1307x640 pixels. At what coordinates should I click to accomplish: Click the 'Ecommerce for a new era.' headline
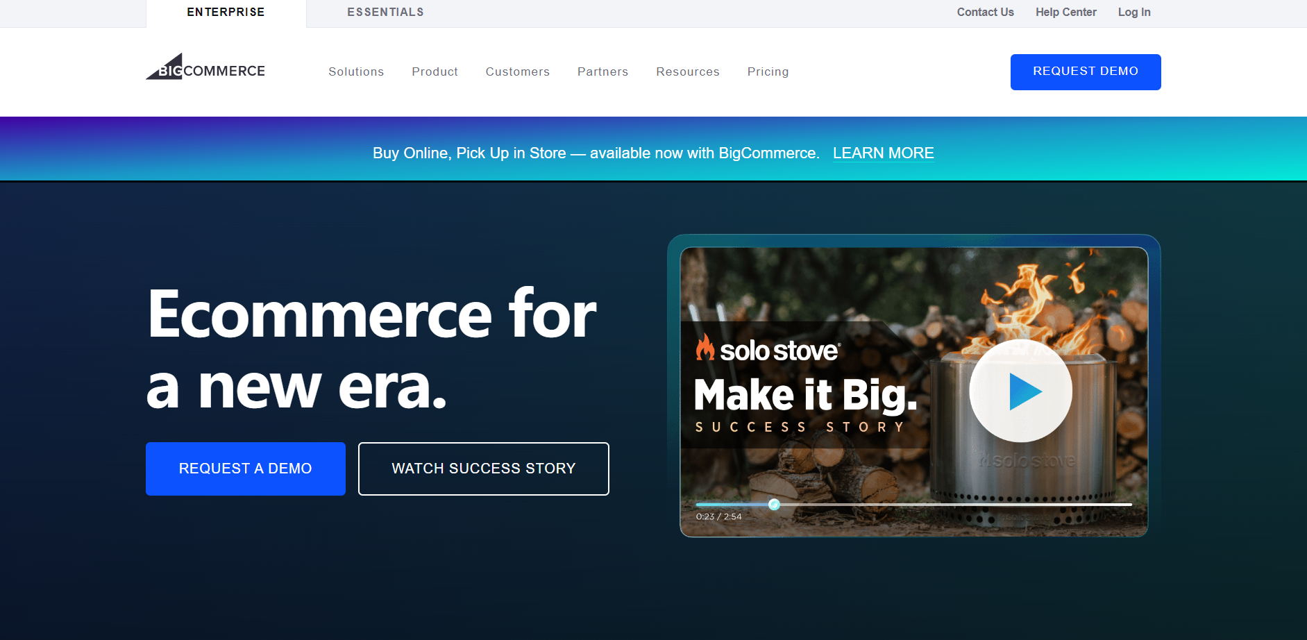pyautogui.click(x=371, y=349)
